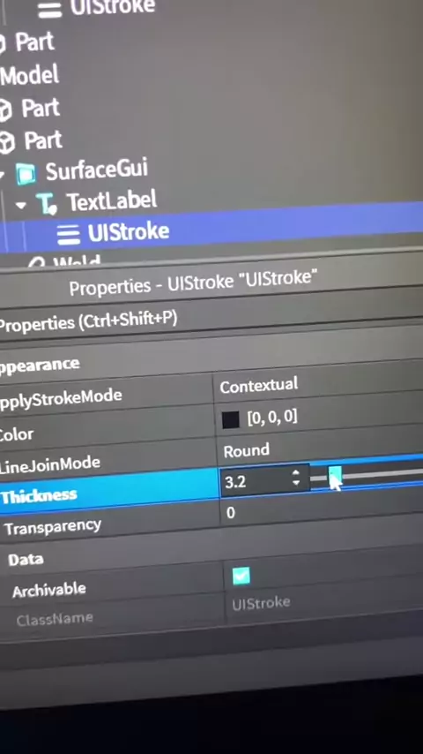Click the Thickness stepper arrows
Image resolution: width=423 pixels, height=754 pixels.
pyautogui.click(x=296, y=478)
